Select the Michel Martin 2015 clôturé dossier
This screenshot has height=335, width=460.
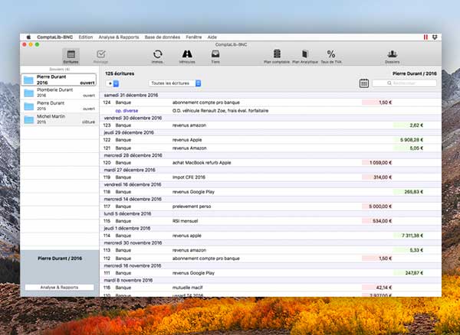59,119
